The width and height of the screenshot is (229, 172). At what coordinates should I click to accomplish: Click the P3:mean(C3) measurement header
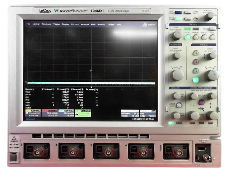coord(77,89)
